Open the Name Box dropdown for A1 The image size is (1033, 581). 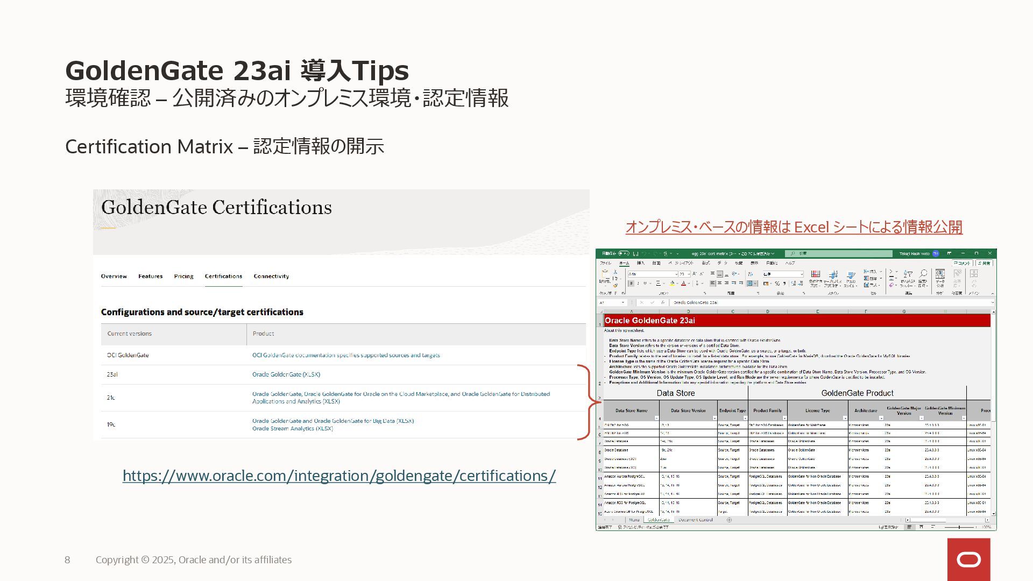(623, 302)
